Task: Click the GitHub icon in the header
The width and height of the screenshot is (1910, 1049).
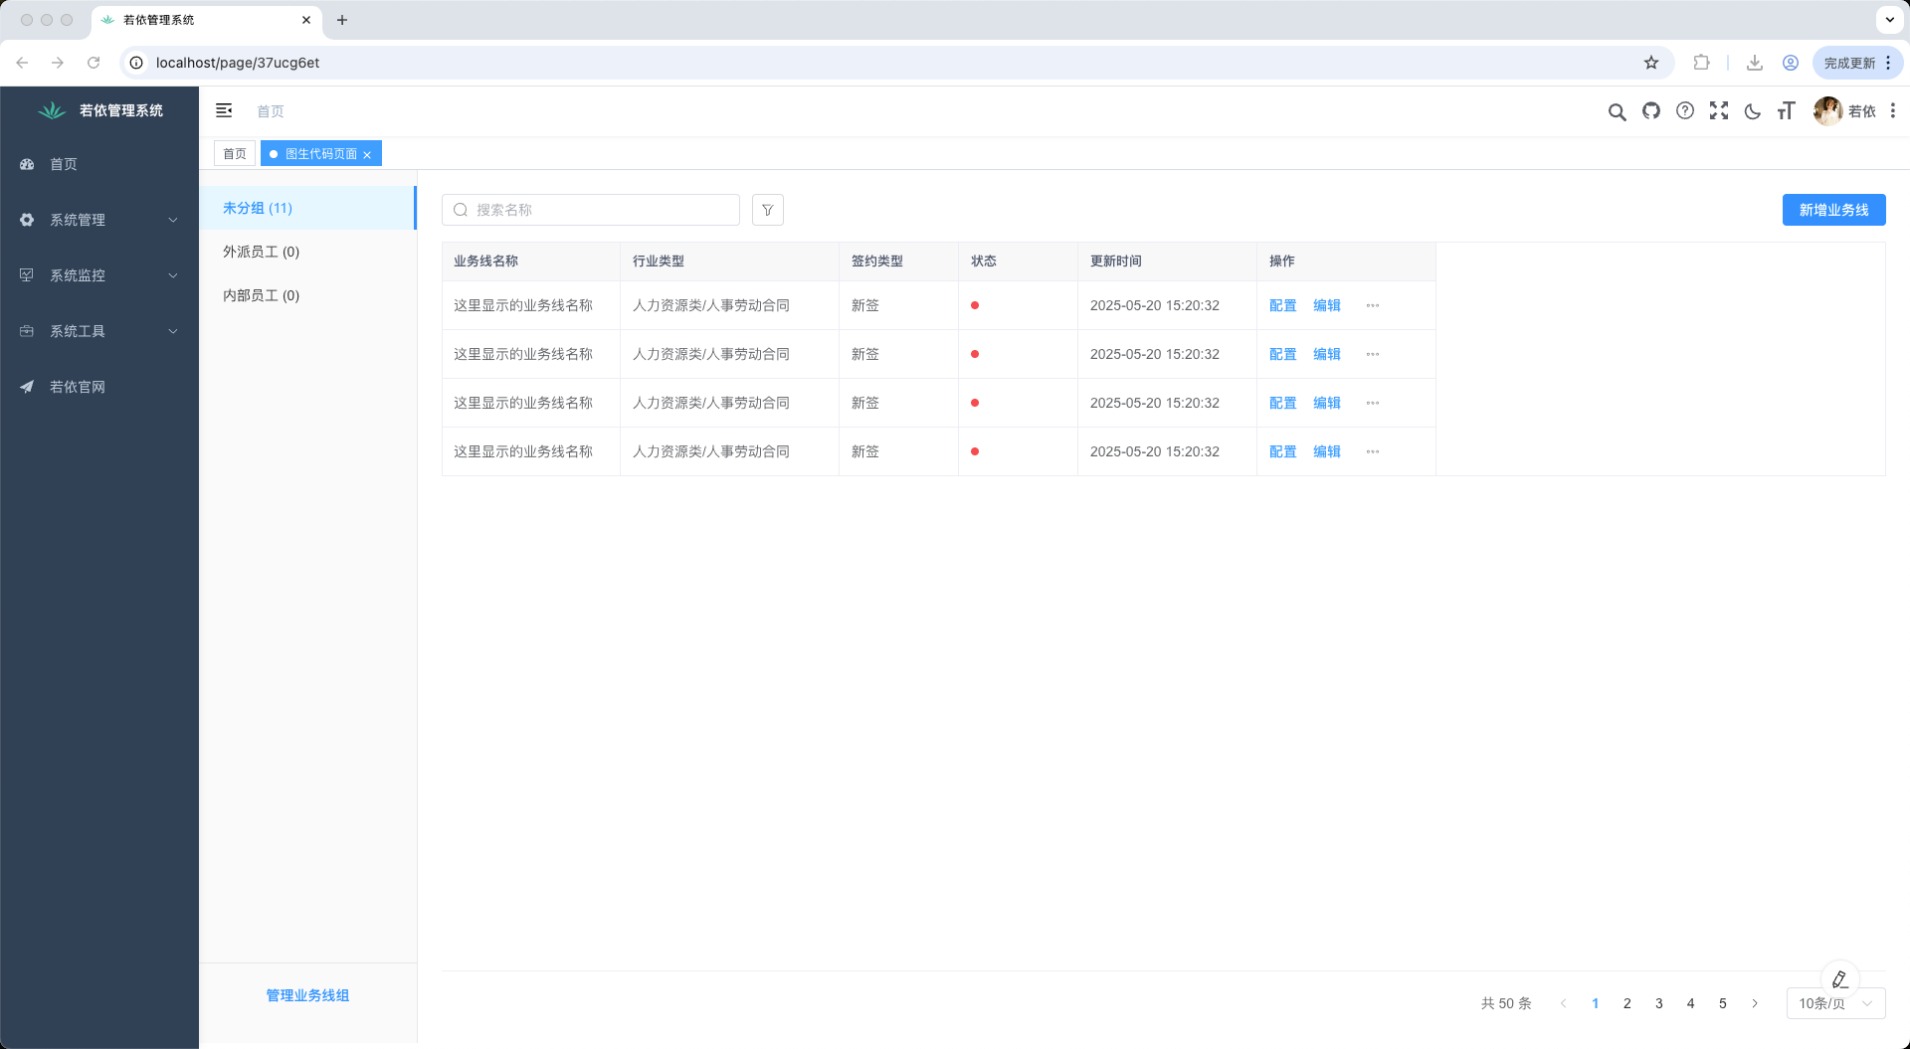Action: coord(1650,111)
